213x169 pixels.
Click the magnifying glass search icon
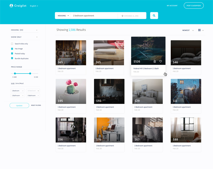[154, 15]
